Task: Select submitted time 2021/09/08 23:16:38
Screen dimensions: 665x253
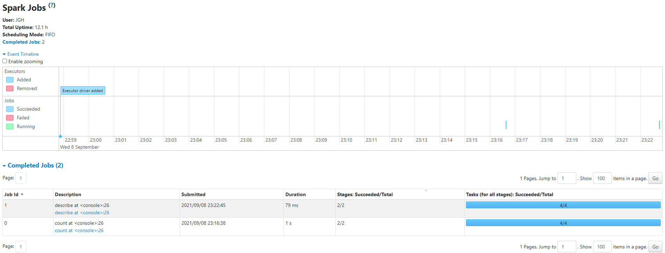Action: [203, 223]
